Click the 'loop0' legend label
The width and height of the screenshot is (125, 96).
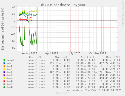pyautogui.click(x=10, y=60)
